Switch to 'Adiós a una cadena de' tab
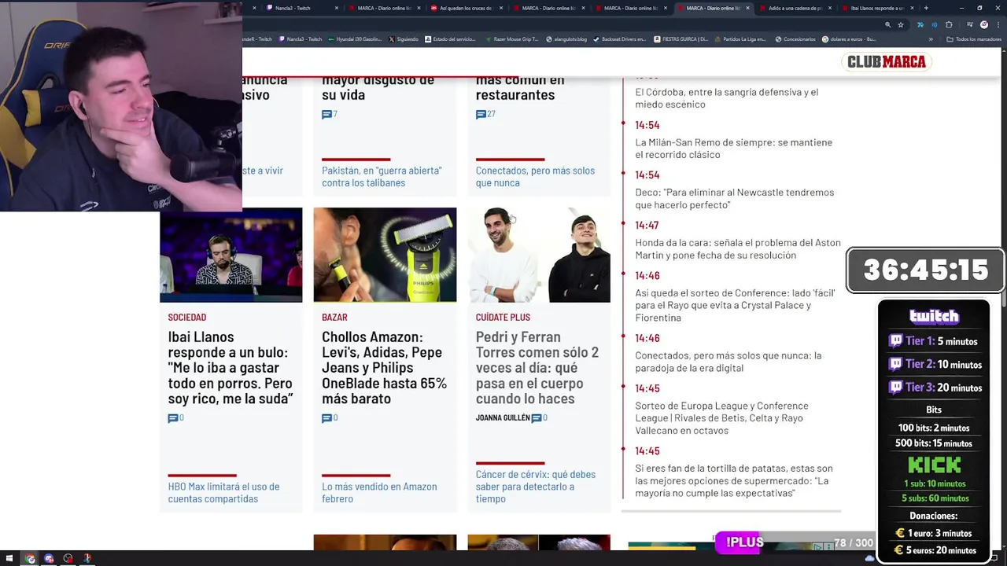 pos(795,8)
